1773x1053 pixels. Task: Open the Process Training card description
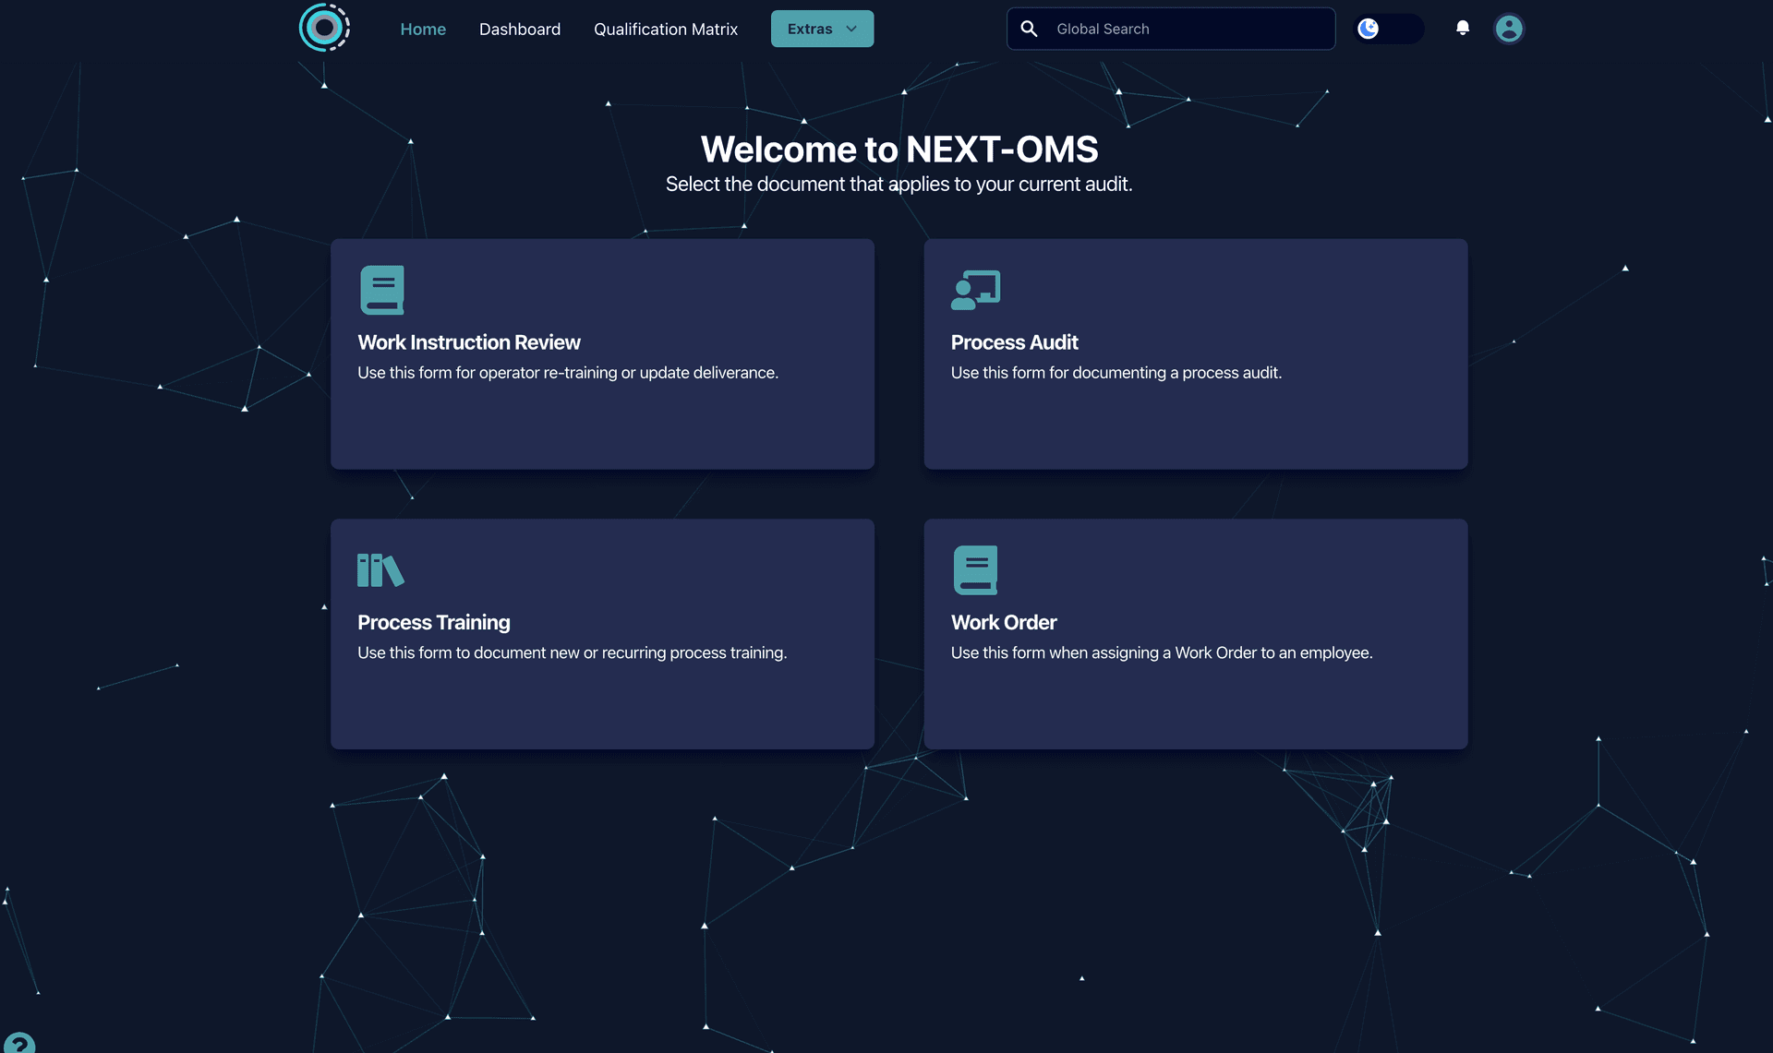(x=572, y=652)
